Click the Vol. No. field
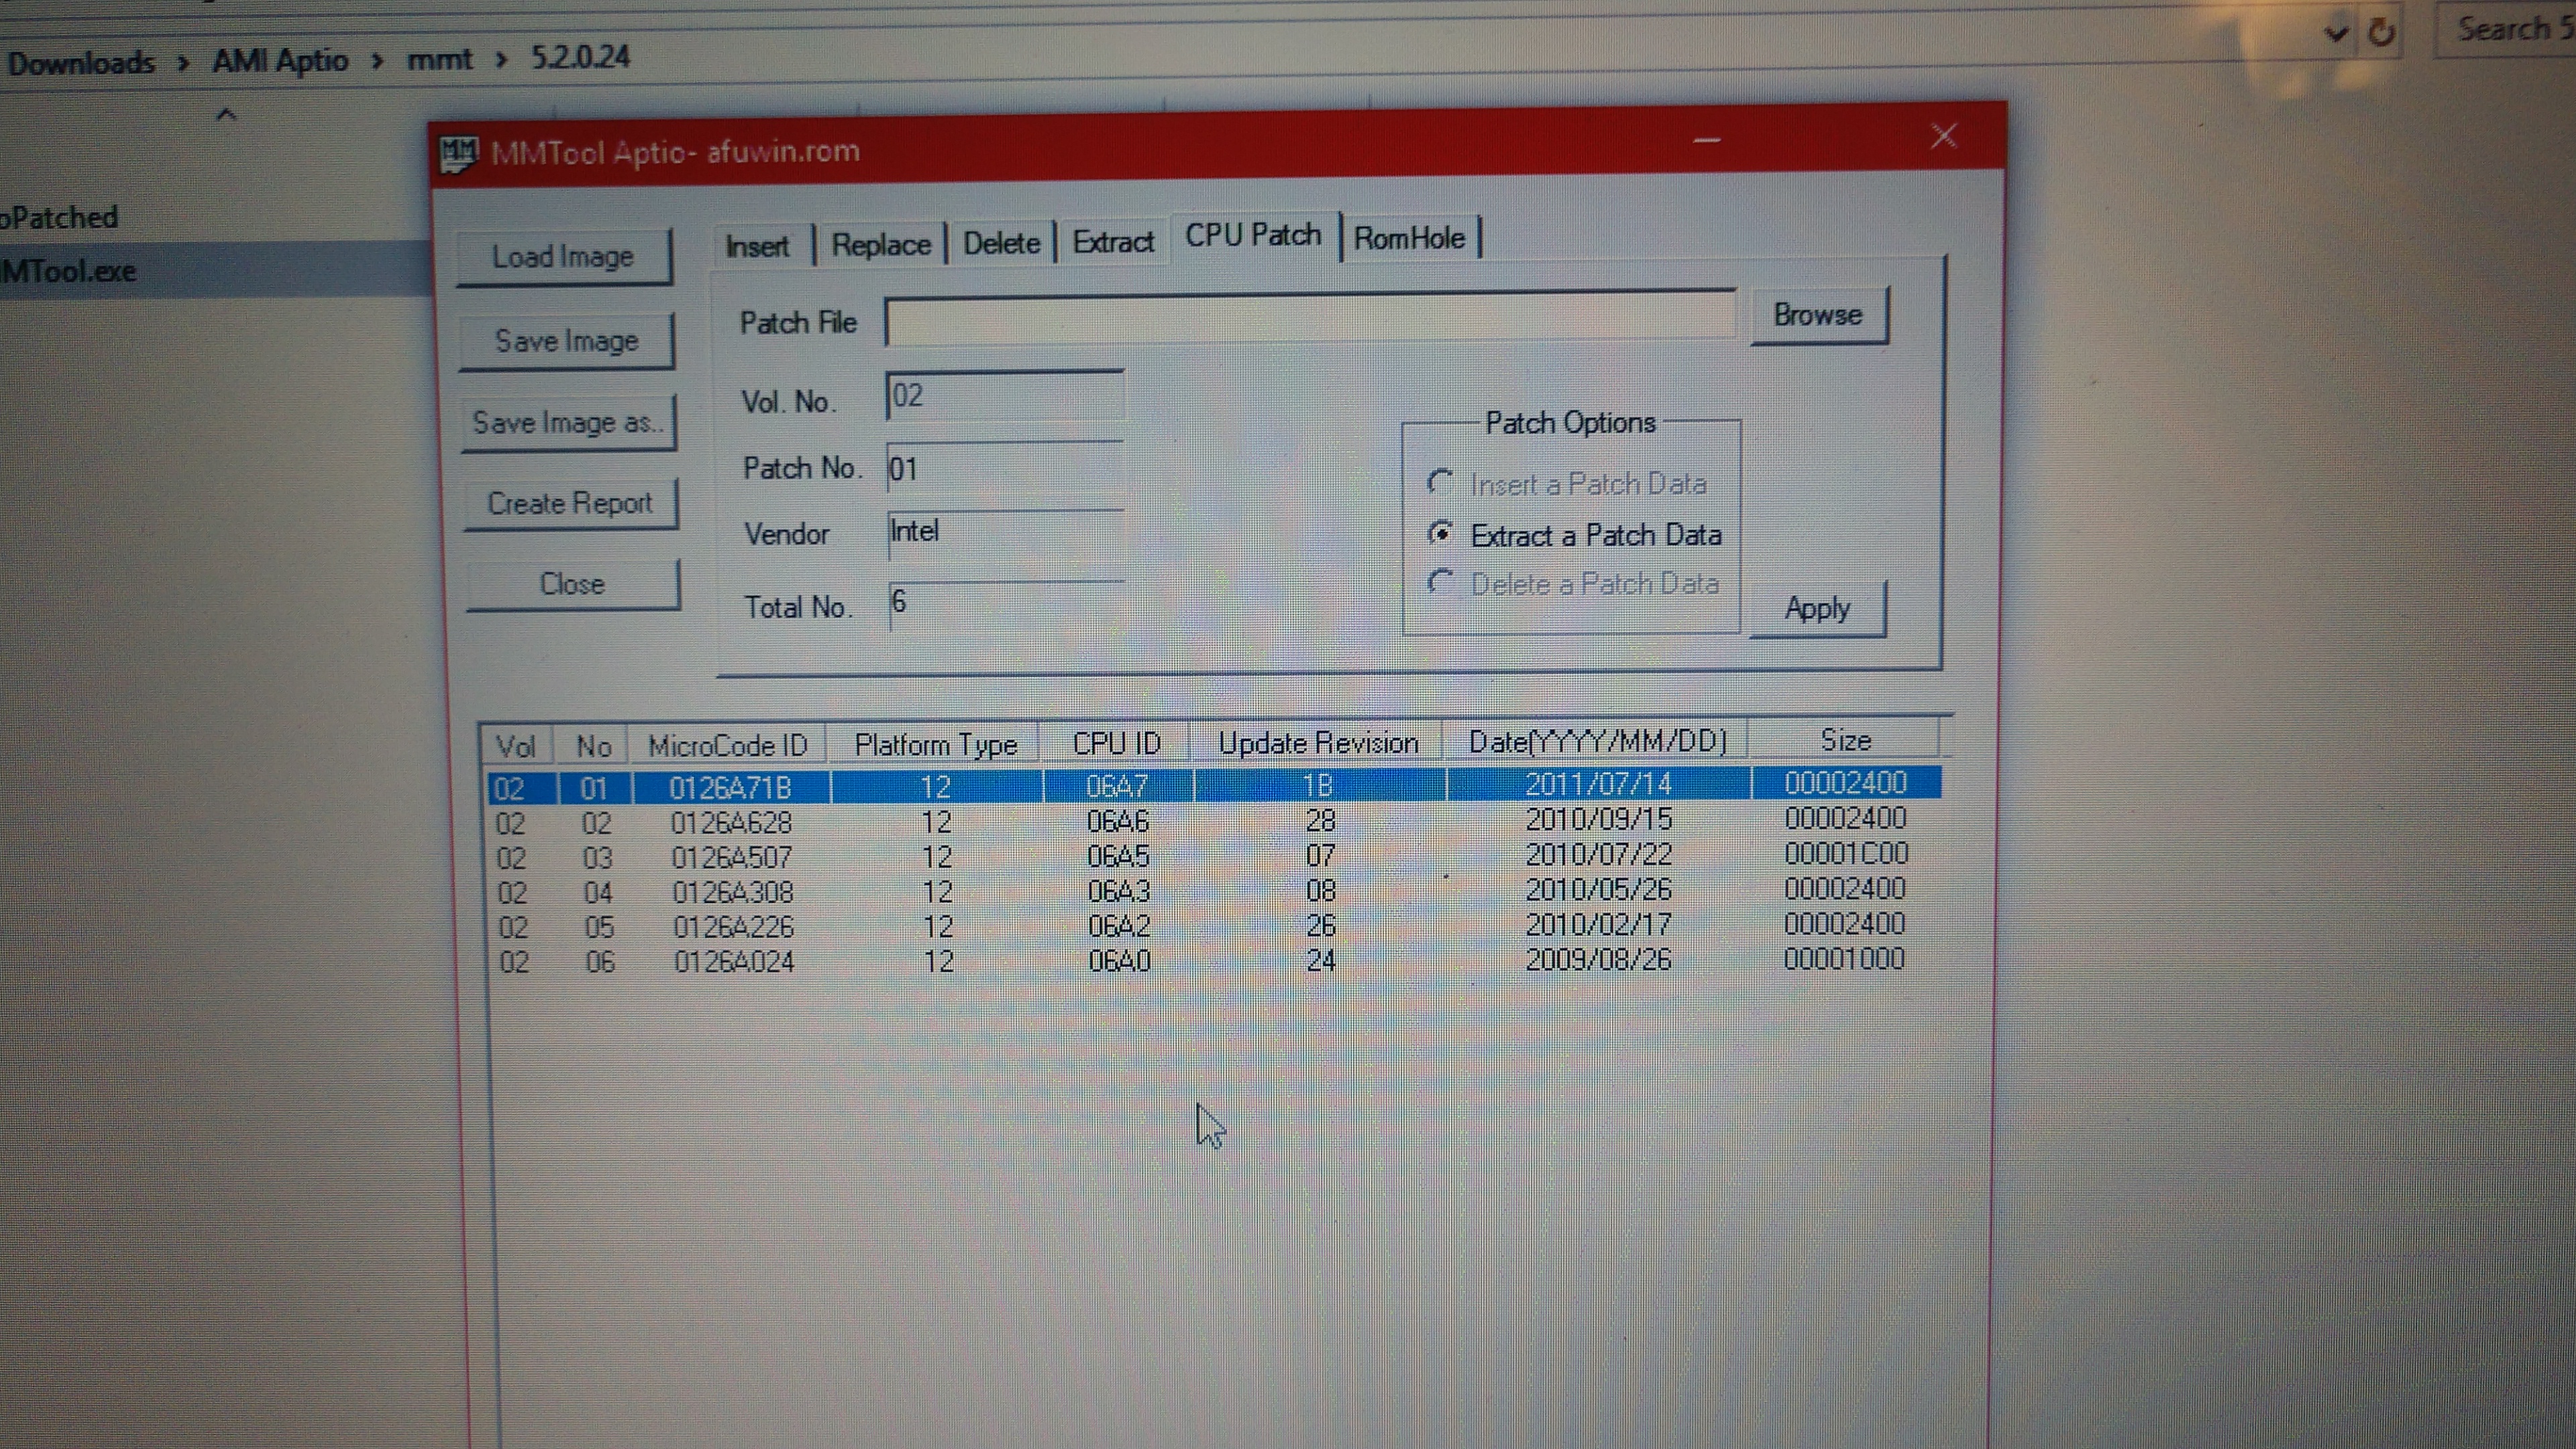 pyautogui.click(x=1004, y=396)
